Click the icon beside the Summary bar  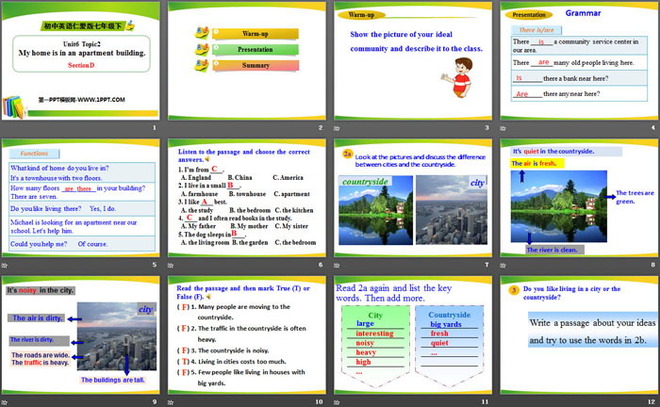click(201, 66)
